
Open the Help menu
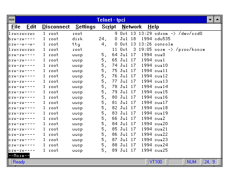(x=153, y=27)
